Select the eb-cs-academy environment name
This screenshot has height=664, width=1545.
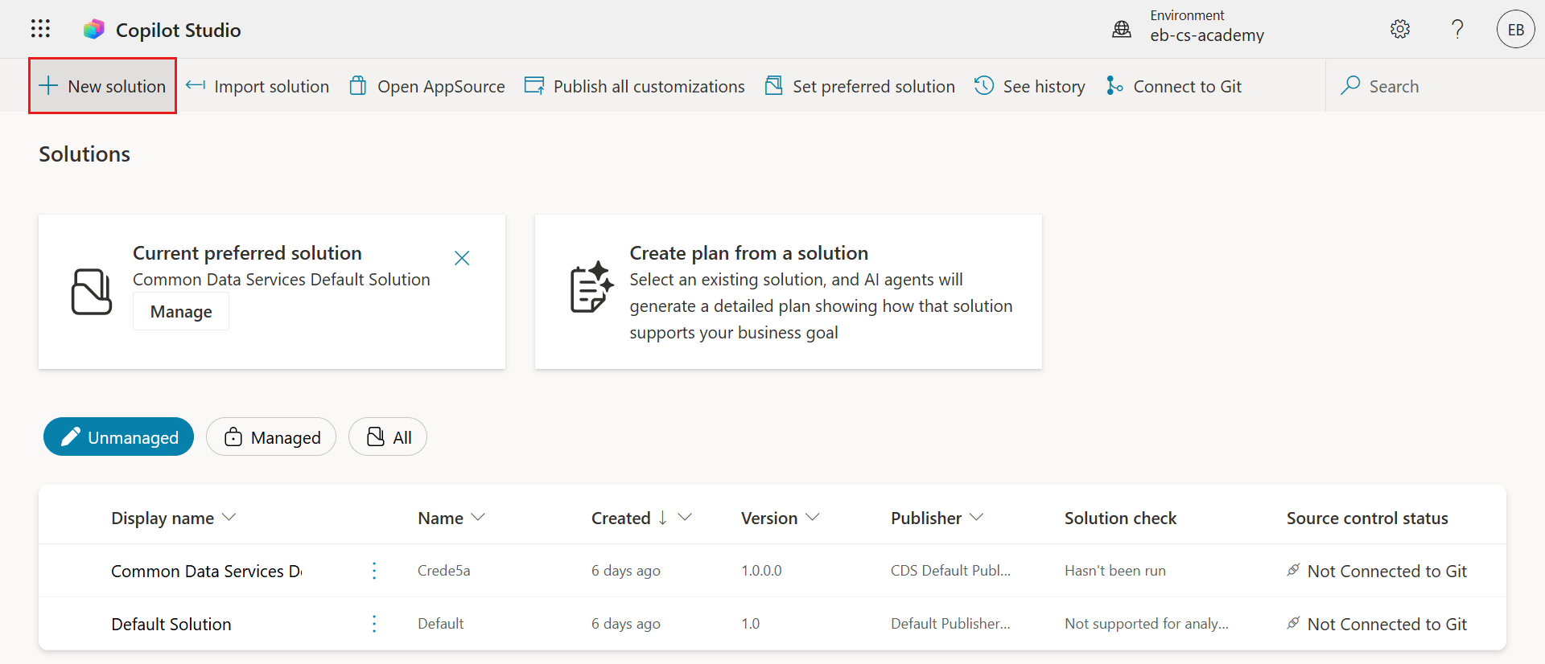(1207, 35)
